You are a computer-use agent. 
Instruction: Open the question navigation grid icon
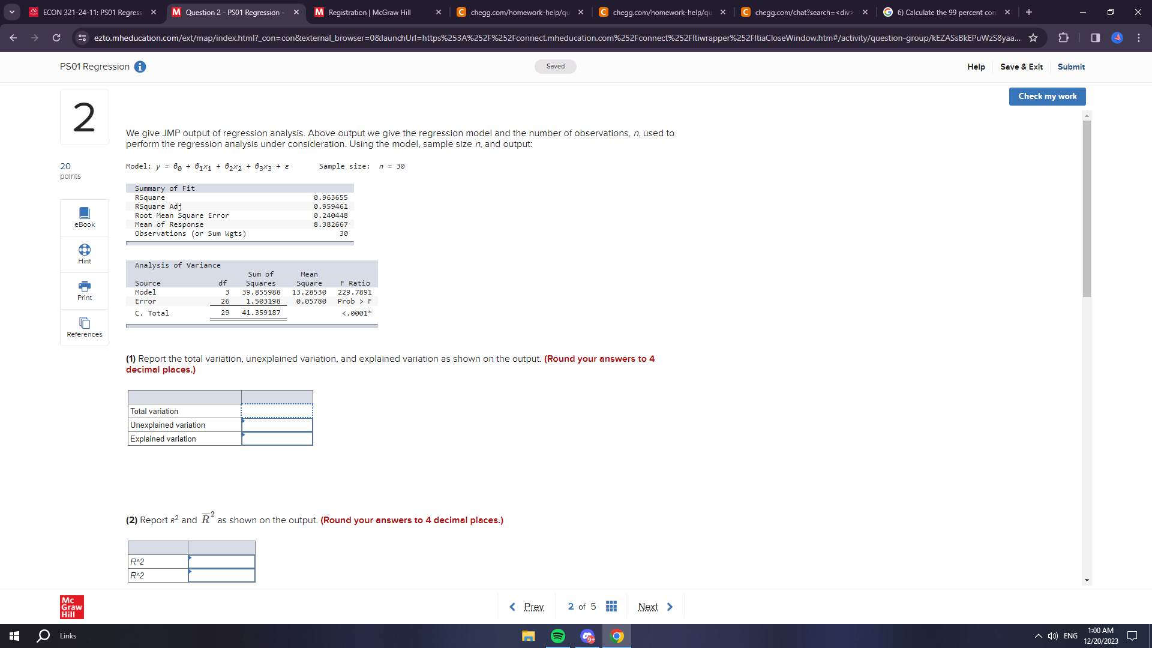point(611,607)
